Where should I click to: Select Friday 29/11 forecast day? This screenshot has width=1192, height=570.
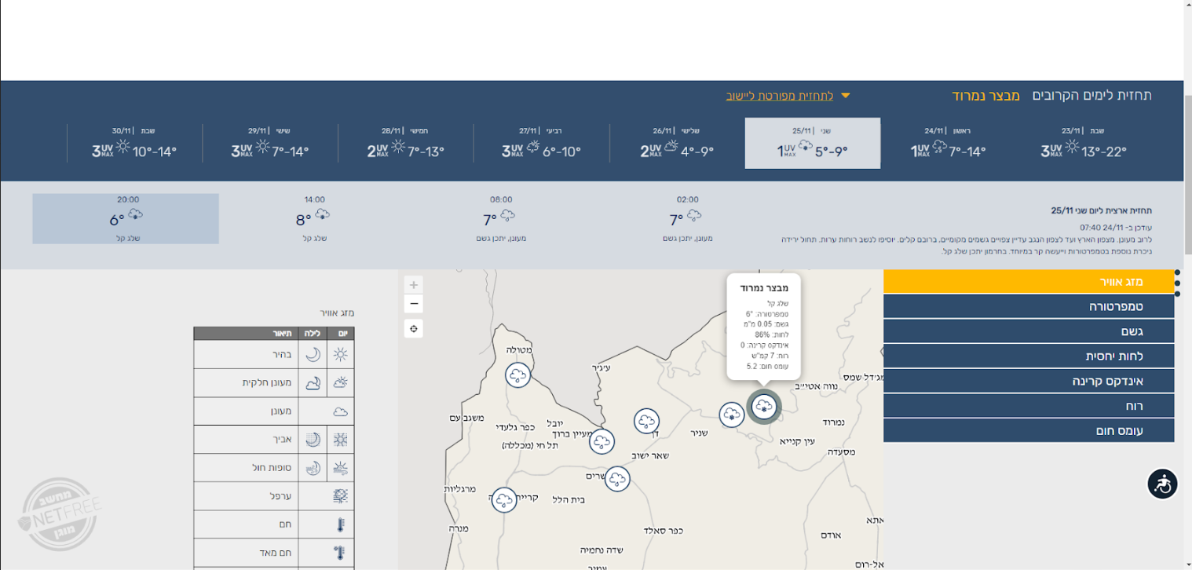pos(270,143)
